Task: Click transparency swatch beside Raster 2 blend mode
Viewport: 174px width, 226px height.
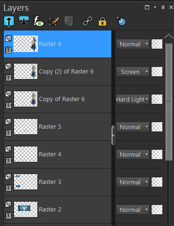Action: coord(157,210)
